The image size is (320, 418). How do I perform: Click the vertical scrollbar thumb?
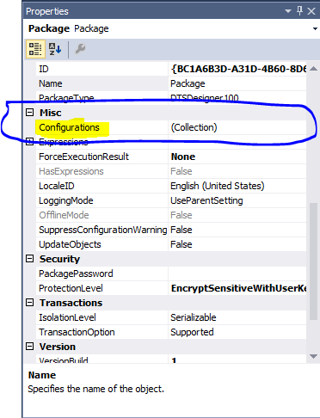click(x=313, y=261)
